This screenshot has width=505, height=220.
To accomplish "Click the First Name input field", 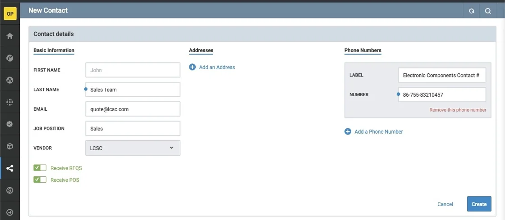I will coord(133,70).
